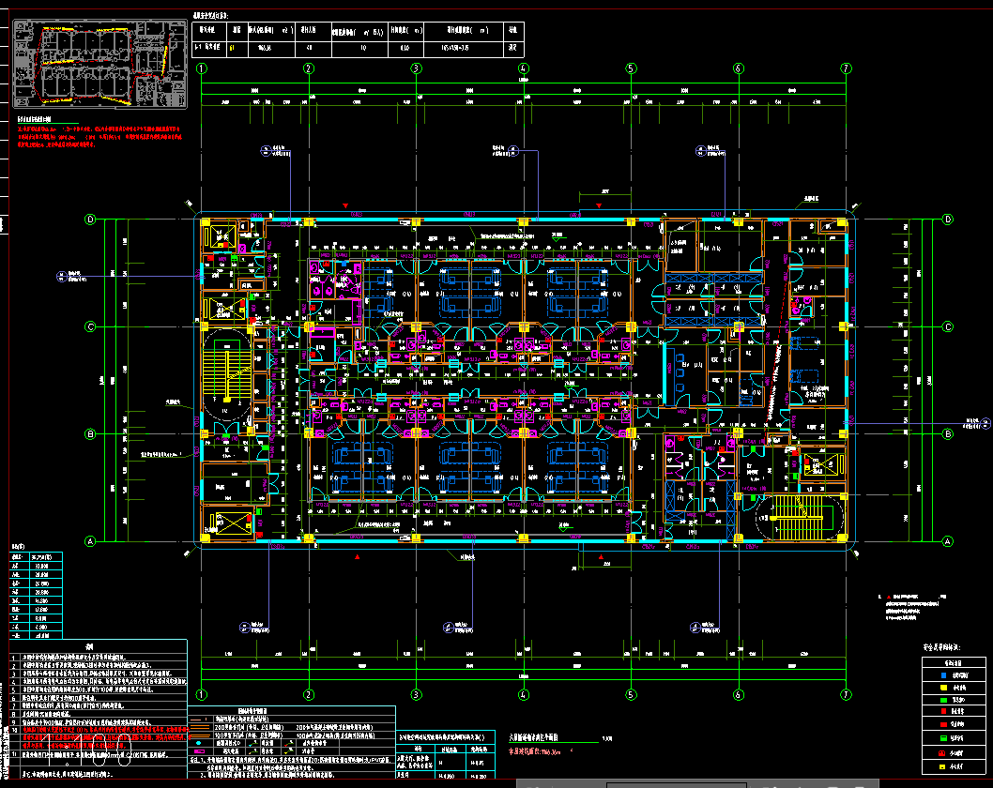Select the yellow column at grid D-2
This screenshot has height=788, width=993.
point(309,221)
